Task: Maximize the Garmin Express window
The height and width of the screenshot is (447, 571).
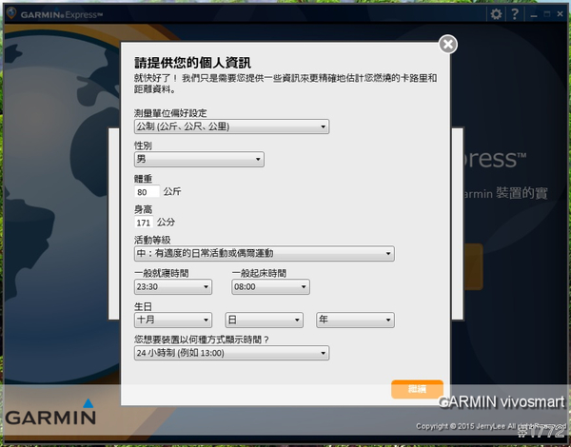Action: [546, 14]
